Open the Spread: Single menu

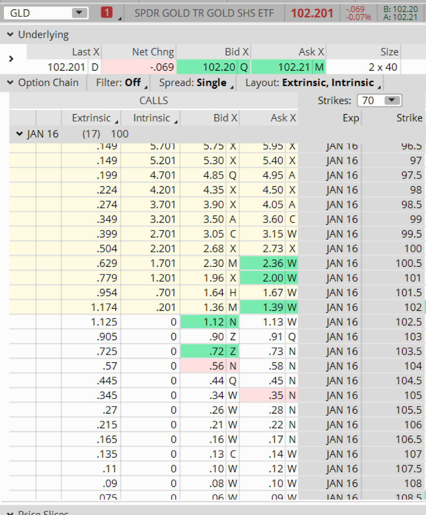pos(196,83)
